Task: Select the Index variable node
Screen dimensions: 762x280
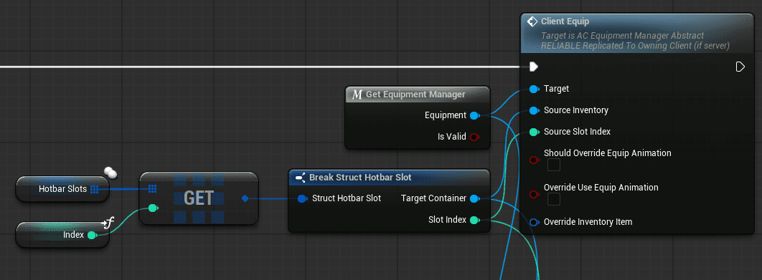Action: pos(62,235)
